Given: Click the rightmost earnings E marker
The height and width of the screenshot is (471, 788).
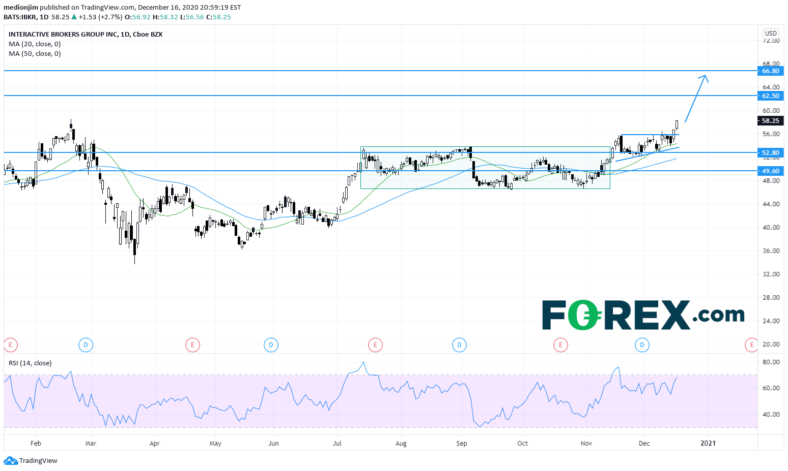Looking at the screenshot, I should [x=751, y=346].
